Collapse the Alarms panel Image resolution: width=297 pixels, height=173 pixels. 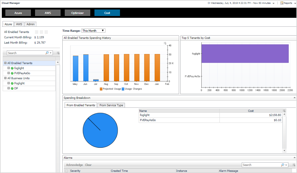295,158
